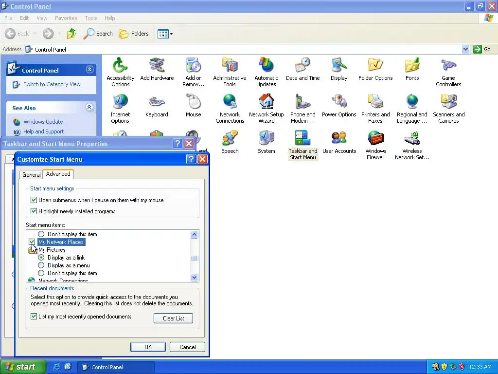Open Phone and Modem Options icon

tap(302, 109)
